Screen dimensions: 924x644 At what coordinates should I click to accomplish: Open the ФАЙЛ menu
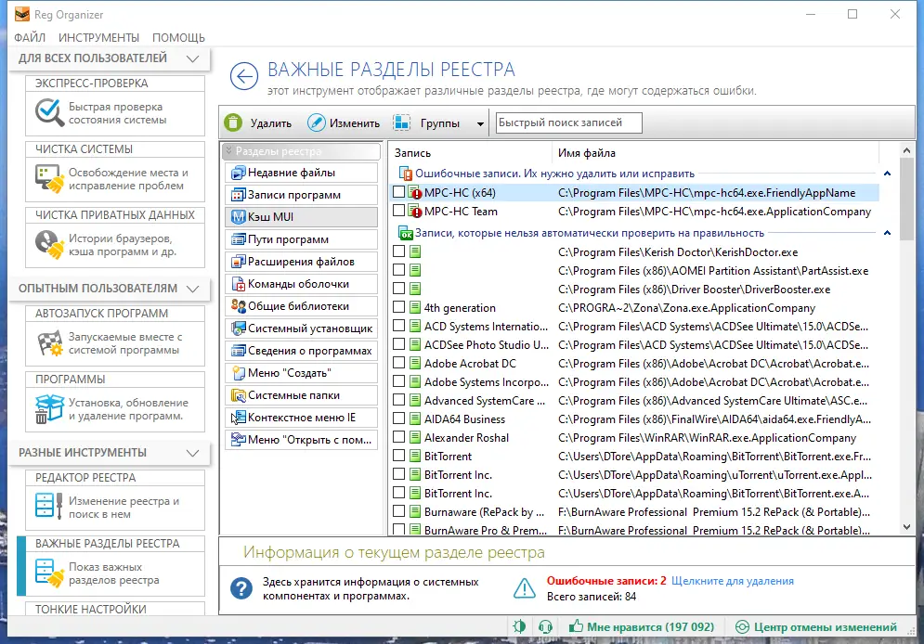(30, 38)
